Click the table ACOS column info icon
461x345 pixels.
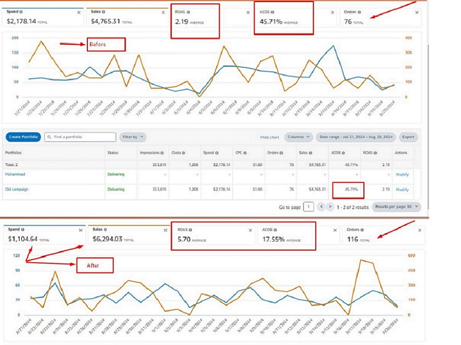click(343, 153)
